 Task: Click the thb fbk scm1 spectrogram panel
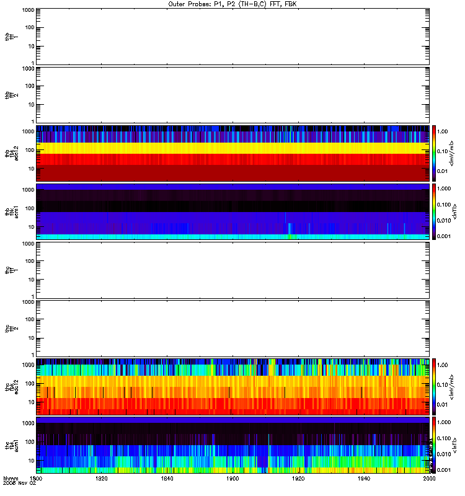[232, 211]
